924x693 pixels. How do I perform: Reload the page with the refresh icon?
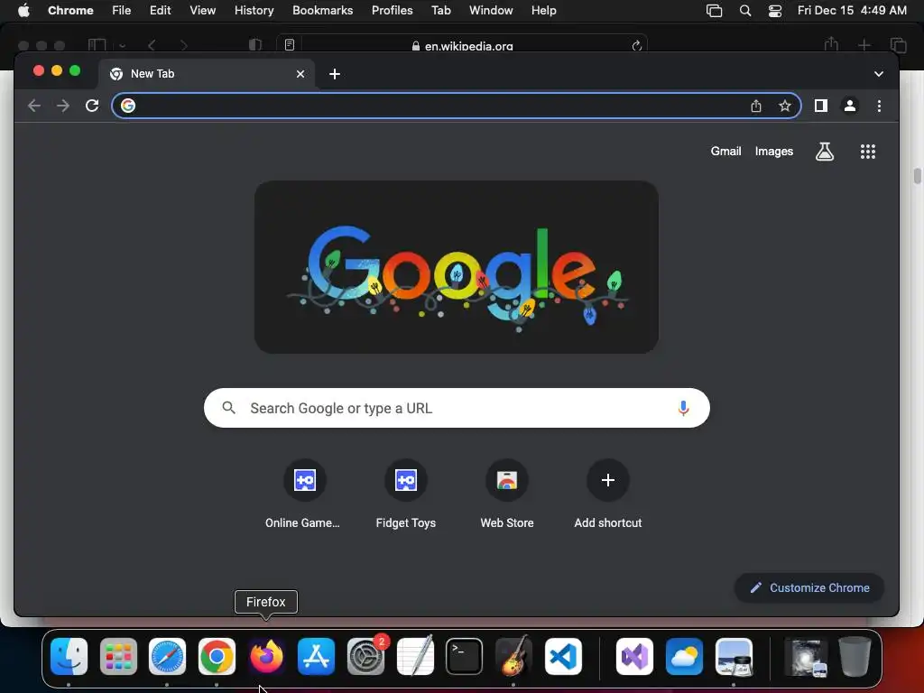[92, 106]
